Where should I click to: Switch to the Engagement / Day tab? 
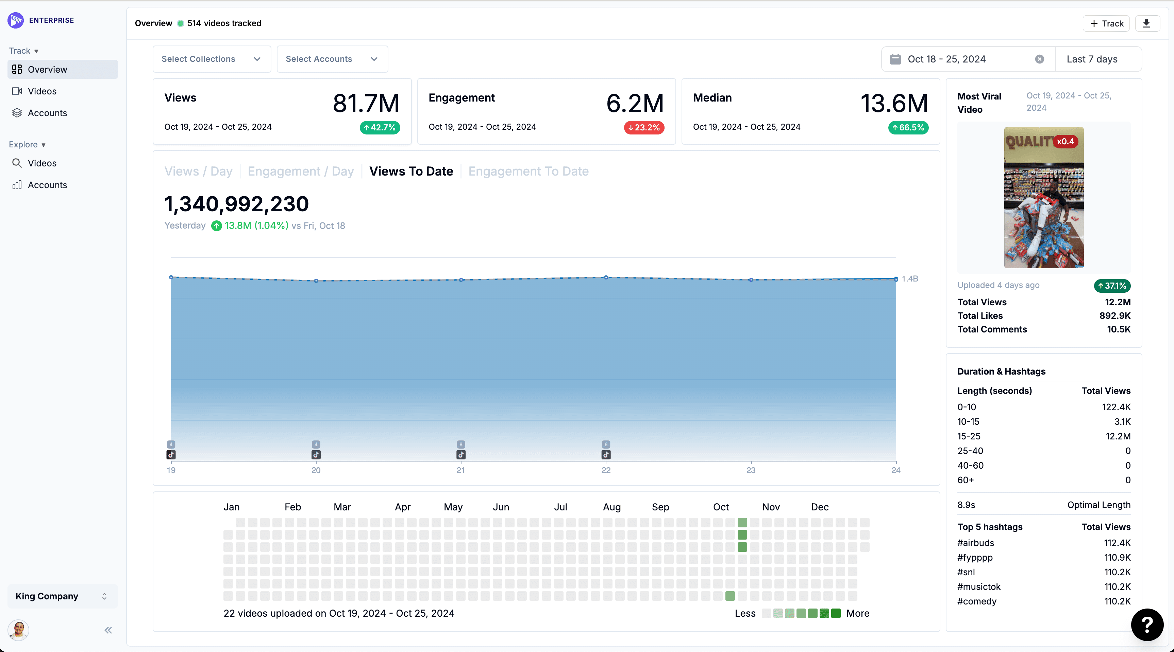pos(301,171)
